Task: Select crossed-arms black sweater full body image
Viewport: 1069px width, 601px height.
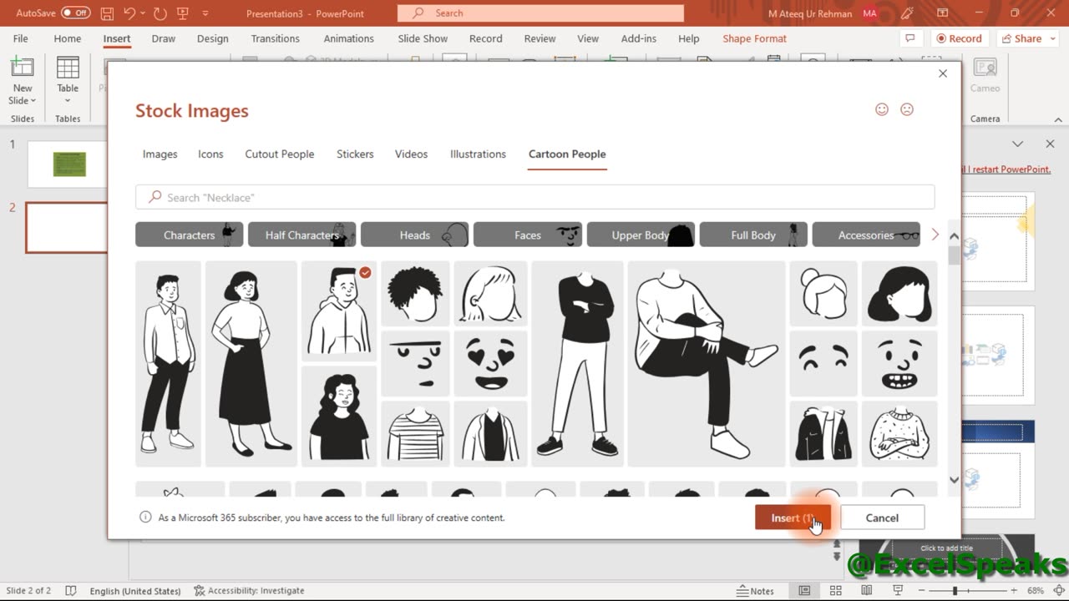Action: (x=577, y=364)
